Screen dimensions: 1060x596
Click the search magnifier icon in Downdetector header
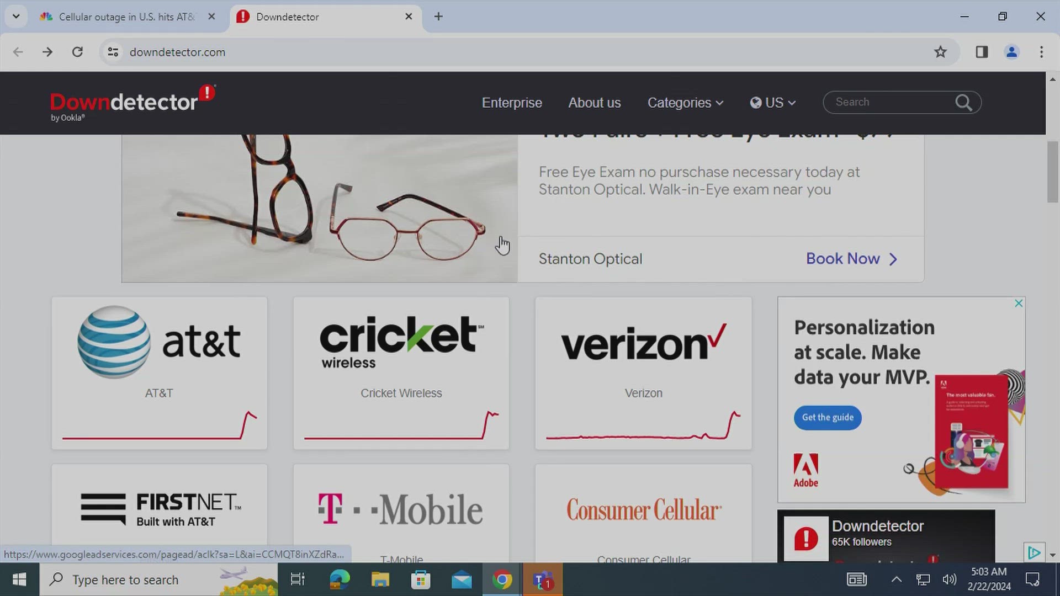click(963, 103)
